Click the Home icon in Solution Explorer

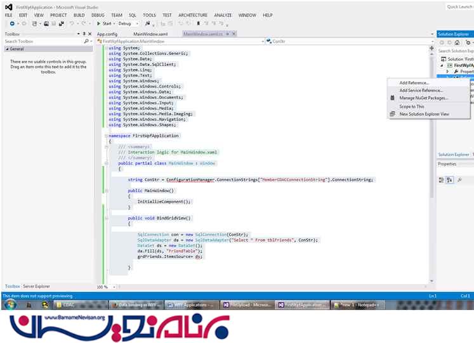point(456,42)
